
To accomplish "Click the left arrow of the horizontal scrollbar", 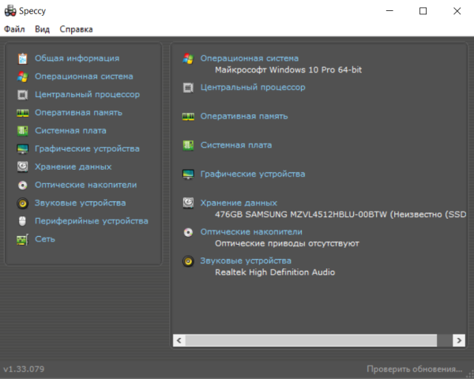I will (x=179, y=340).
